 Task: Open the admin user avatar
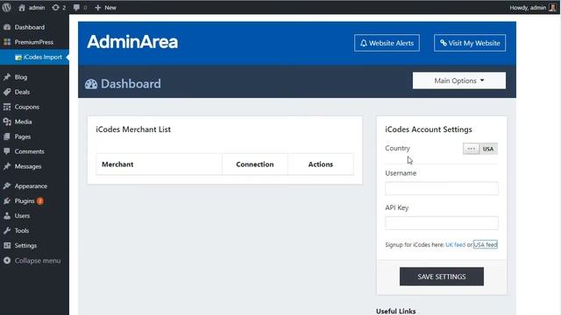(x=552, y=8)
